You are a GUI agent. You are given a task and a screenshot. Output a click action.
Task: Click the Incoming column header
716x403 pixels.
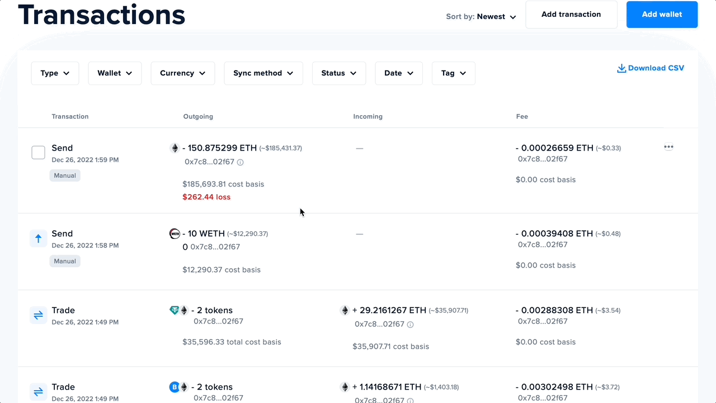click(x=368, y=116)
